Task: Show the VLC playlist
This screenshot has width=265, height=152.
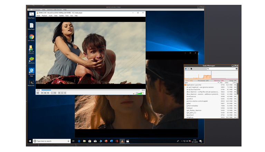Action: [x=59, y=93]
